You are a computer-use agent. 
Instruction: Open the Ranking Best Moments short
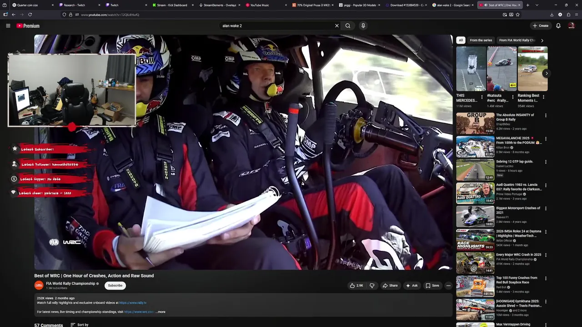pos(532,69)
